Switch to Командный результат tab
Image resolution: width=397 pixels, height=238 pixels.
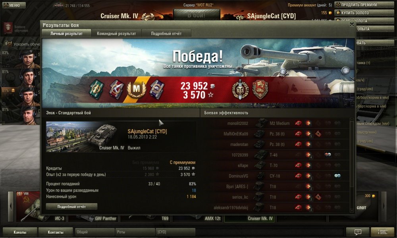point(116,33)
